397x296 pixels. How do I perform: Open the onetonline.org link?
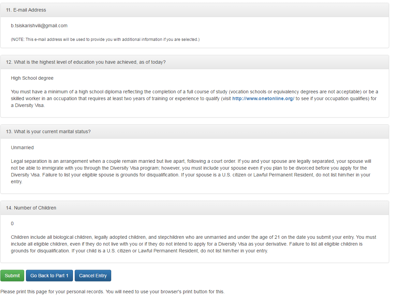pos(263,98)
